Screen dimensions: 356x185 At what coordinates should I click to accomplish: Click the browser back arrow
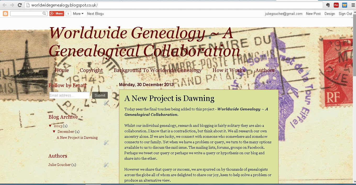click(x=4, y=5)
